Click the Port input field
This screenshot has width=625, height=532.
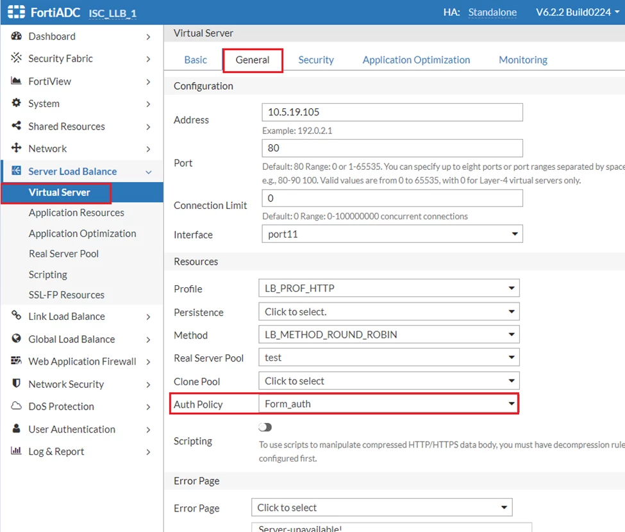pyautogui.click(x=392, y=148)
